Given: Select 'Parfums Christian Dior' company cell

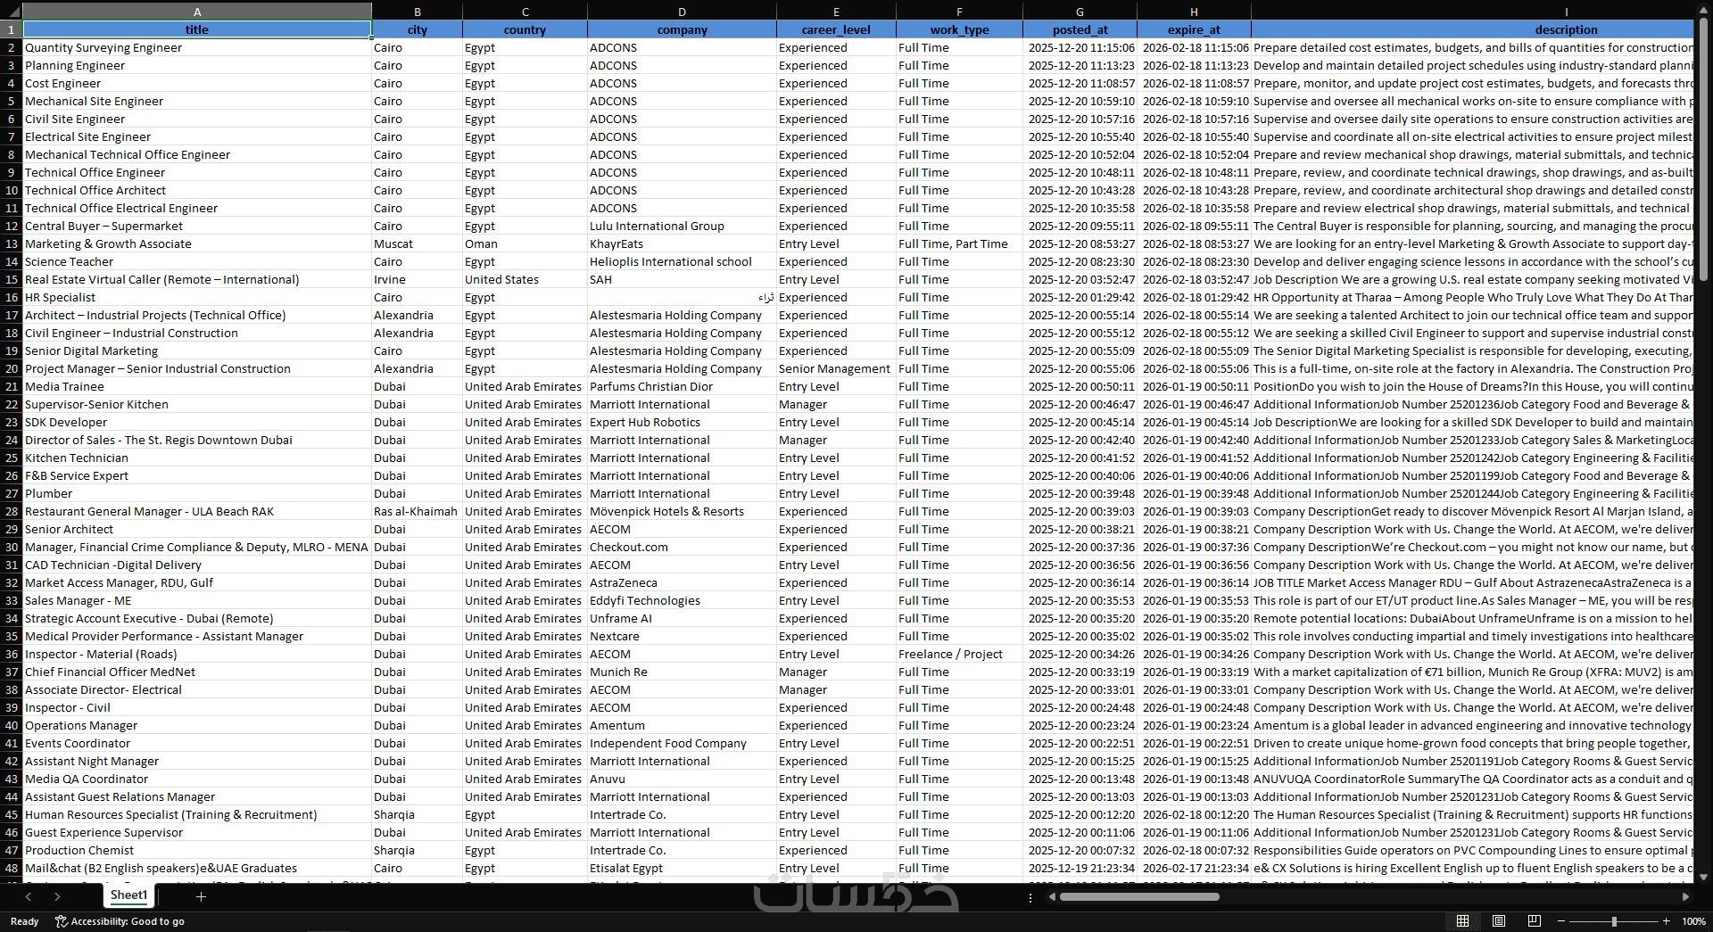Looking at the screenshot, I should tap(682, 386).
